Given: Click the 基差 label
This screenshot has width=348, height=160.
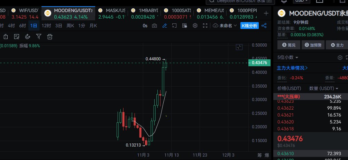Looking at the screenshot, I should (282, 35).
